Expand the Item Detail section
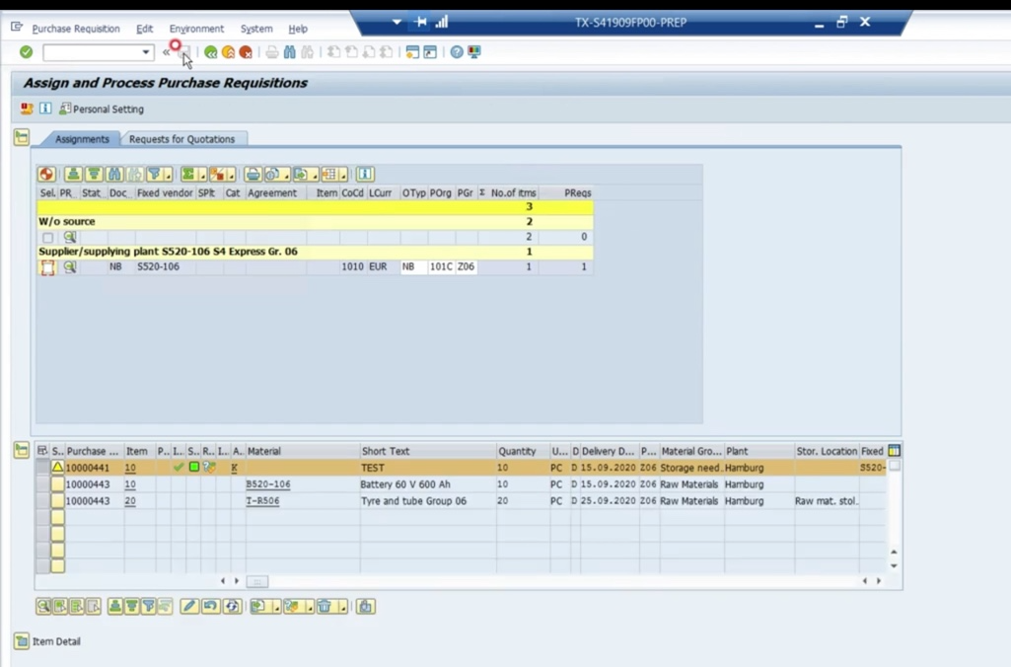The height and width of the screenshot is (667, 1011). (22, 640)
